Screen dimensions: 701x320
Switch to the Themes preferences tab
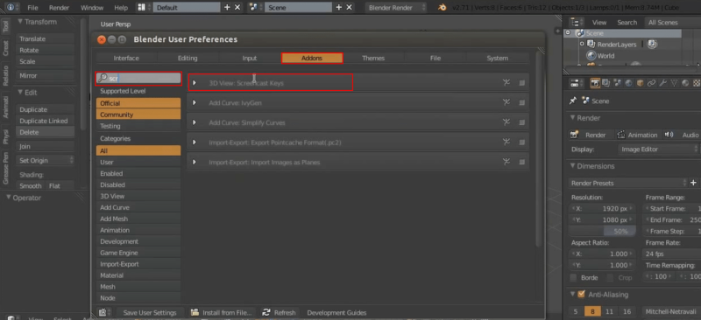coord(373,58)
